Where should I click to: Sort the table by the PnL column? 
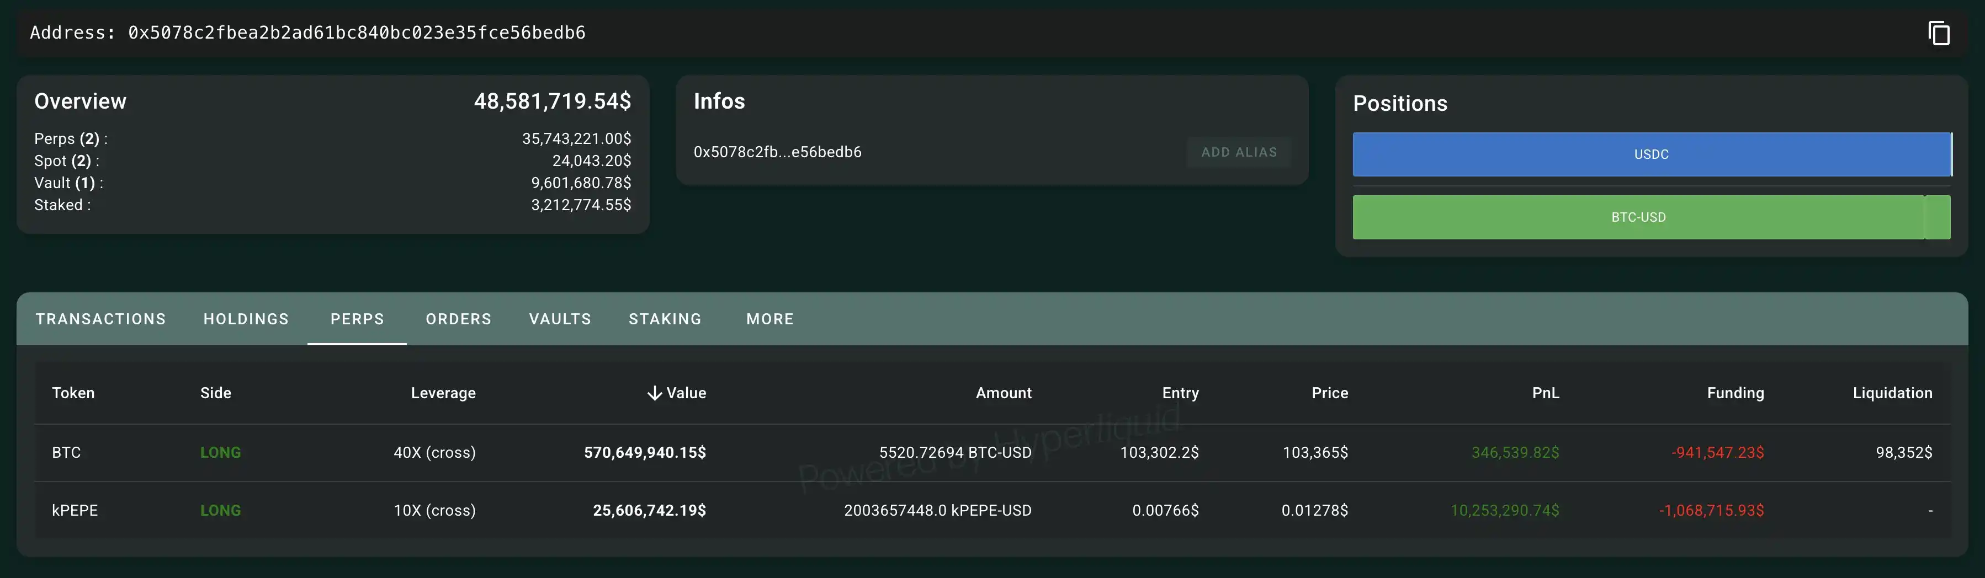[x=1547, y=393]
